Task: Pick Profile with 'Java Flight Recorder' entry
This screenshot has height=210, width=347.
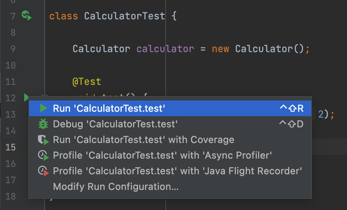Action: click(x=177, y=171)
